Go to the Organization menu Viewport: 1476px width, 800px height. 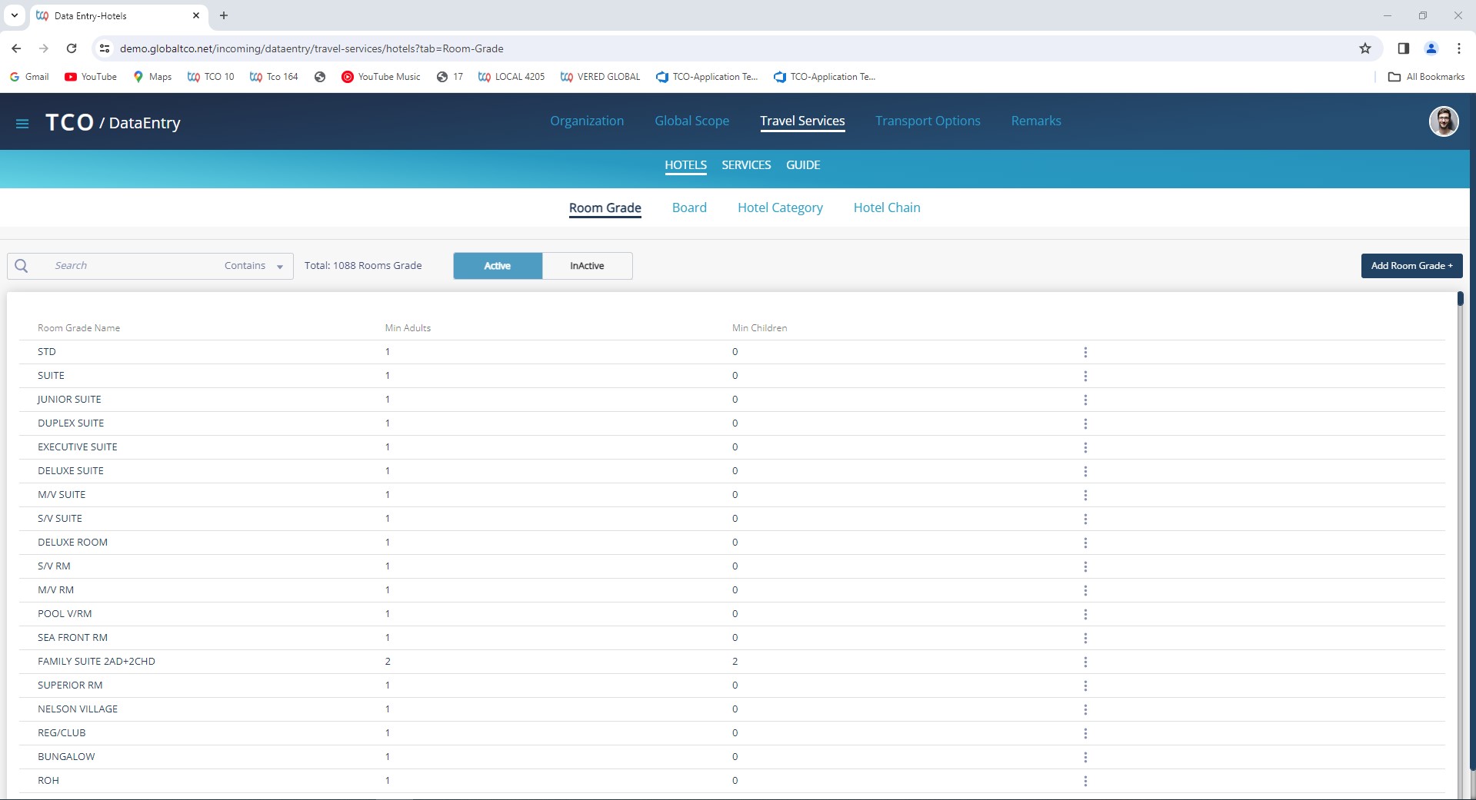tap(587, 121)
